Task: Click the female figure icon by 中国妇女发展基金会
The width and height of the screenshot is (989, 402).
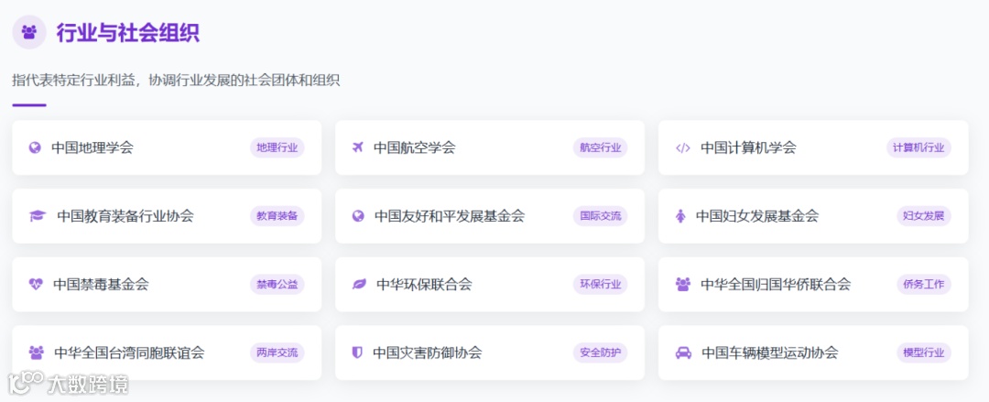Action: pyautogui.click(x=680, y=216)
